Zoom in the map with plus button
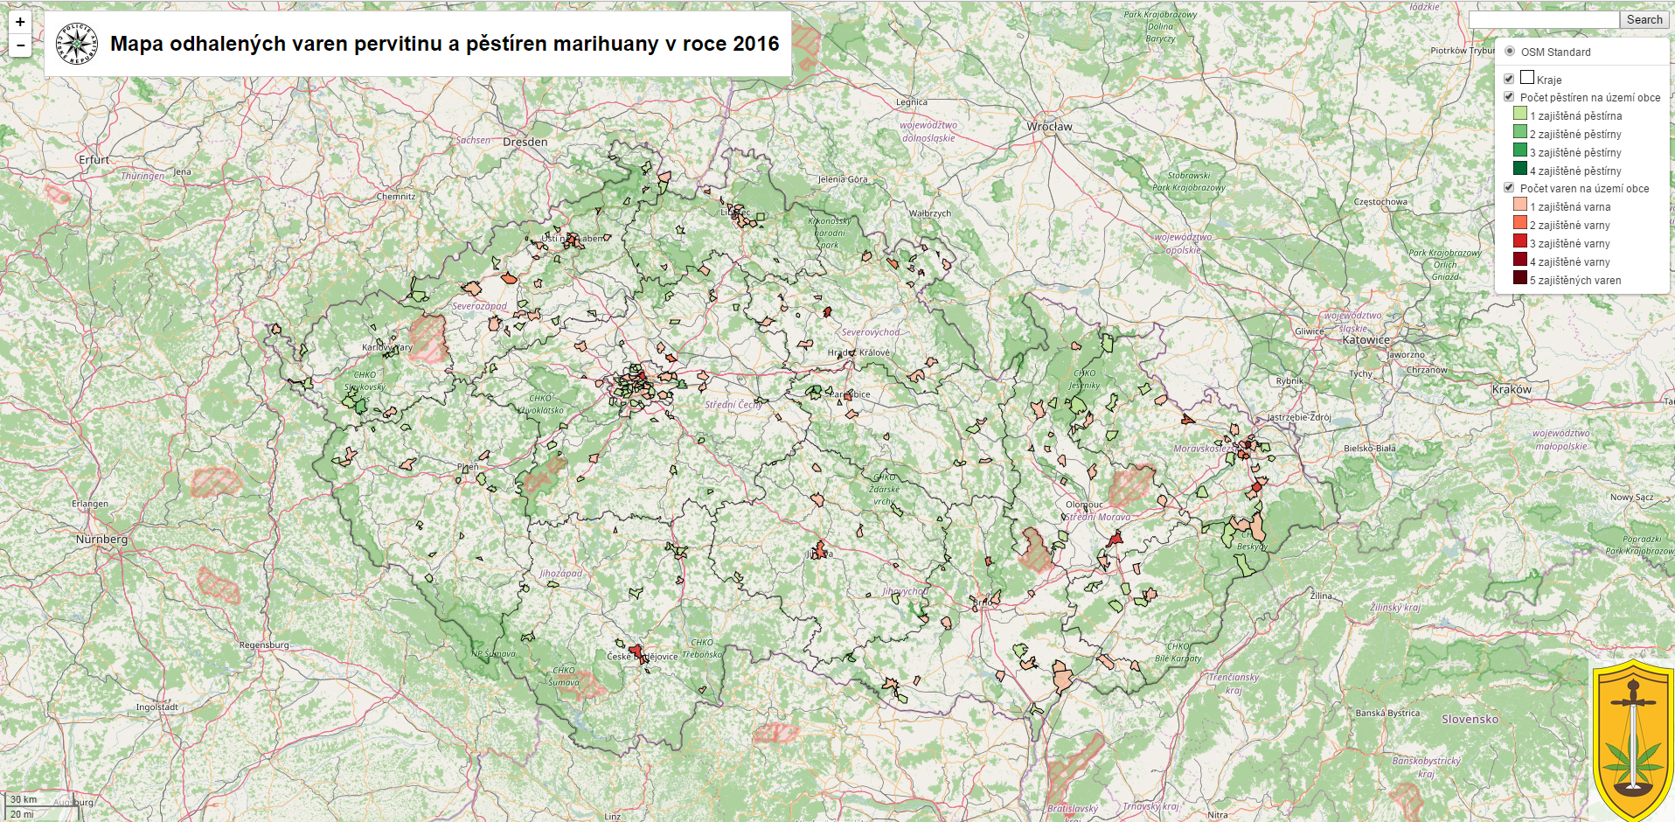 click(x=20, y=22)
